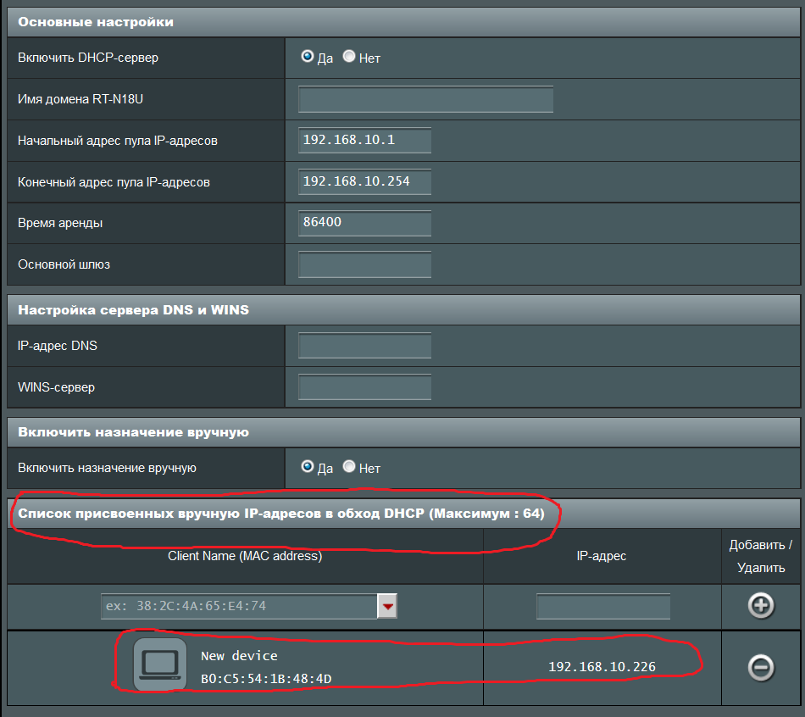Click the laptop icon for New device
The width and height of the screenshot is (805, 717).
pos(159,664)
